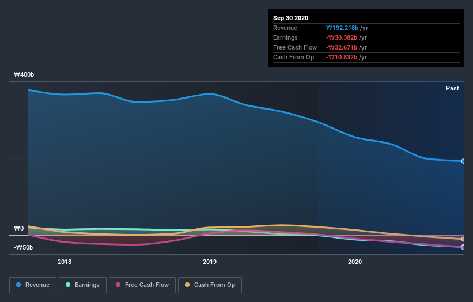Click the ₩0 y-axis label
The width and height of the screenshot is (473, 302).
(x=18, y=228)
